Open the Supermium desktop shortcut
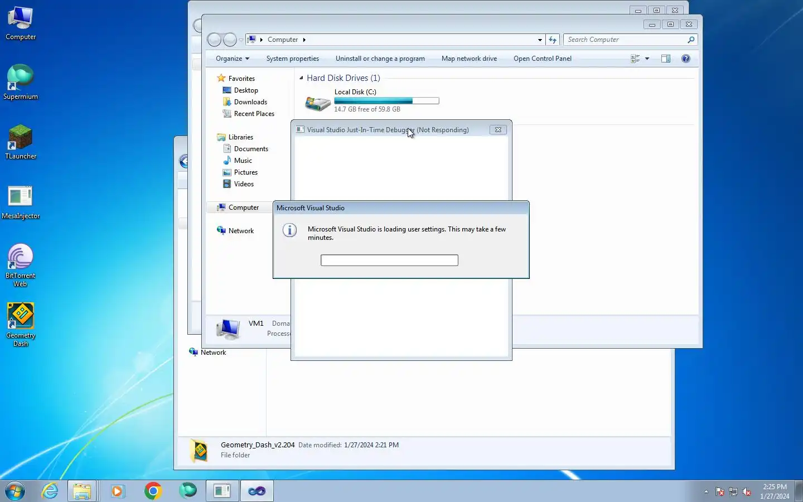This screenshot has width=803, height=502. point(21,82)
